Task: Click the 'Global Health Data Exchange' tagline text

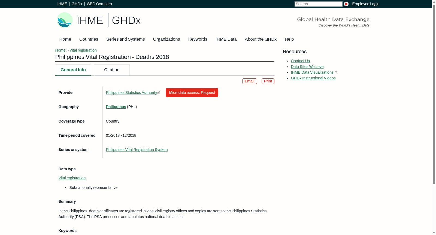Action: [x=333, y=19]
